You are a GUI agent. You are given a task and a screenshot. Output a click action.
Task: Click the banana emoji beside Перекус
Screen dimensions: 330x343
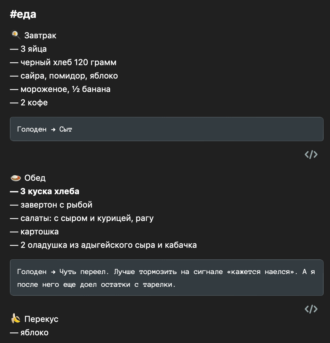(16, 319)
